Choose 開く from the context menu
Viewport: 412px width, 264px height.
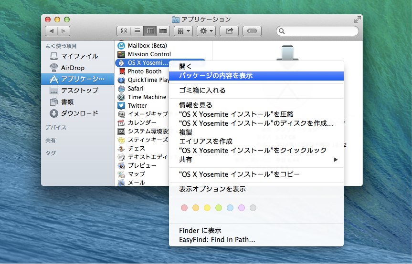point(256,67)
